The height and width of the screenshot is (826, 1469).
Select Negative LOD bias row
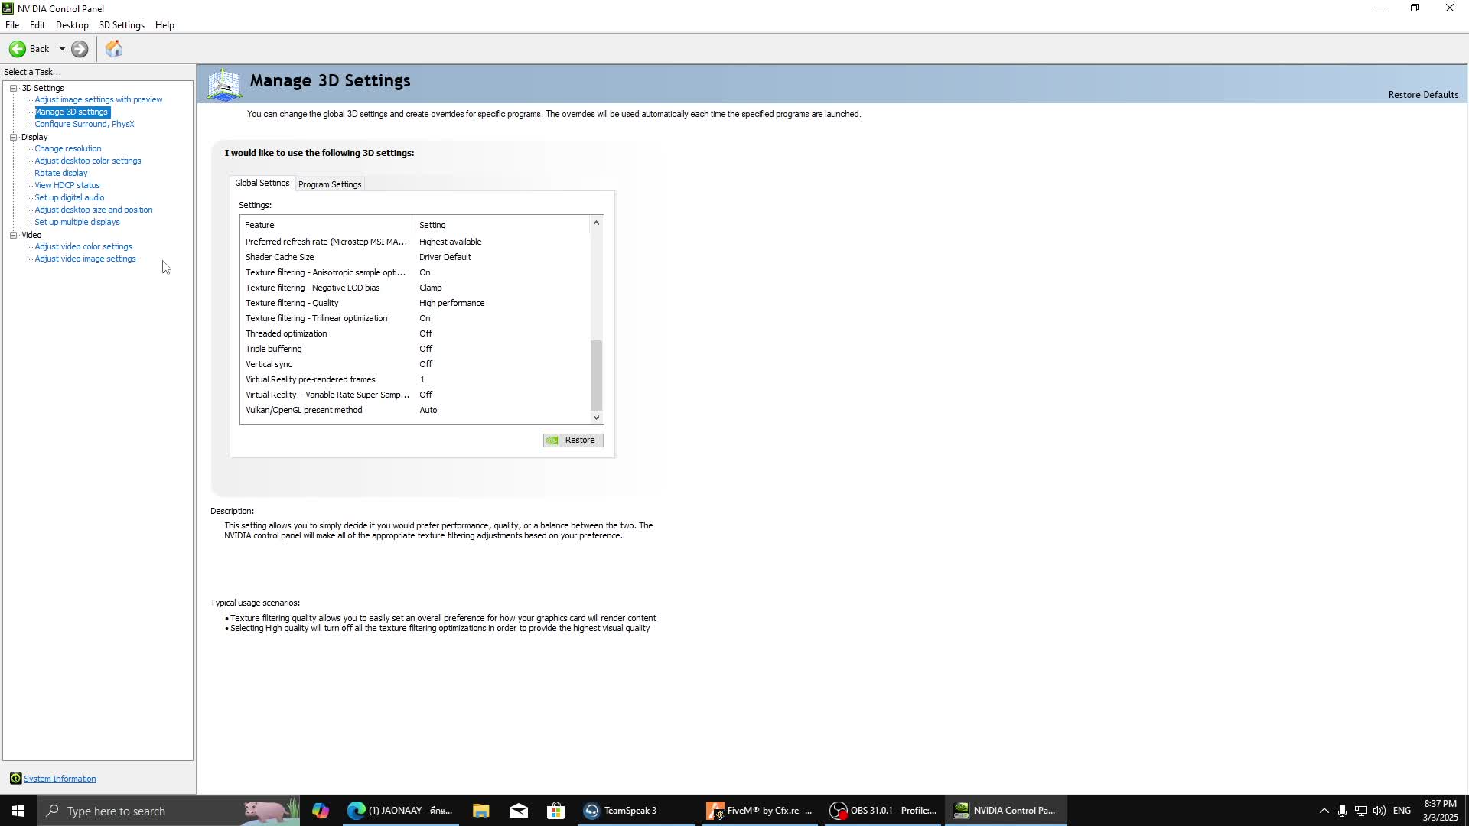[415, 288]
